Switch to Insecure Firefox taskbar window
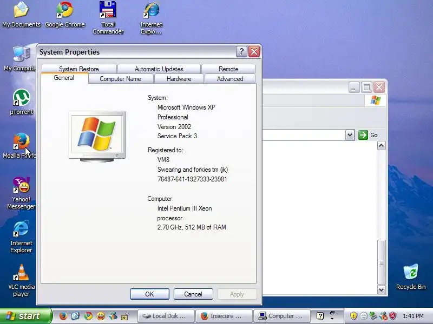The height and width of the screenshot is (324, 433). pyautogui.click(x=224, y=316)
